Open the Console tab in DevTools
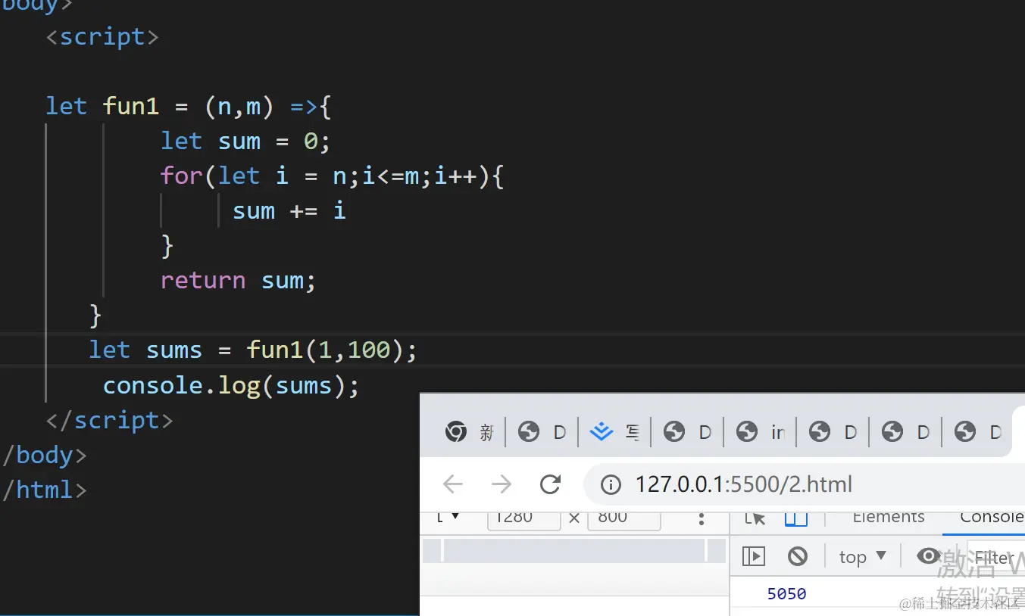Image resolution: width=1025 pixels, height=616 pixels. click(991, 517)
